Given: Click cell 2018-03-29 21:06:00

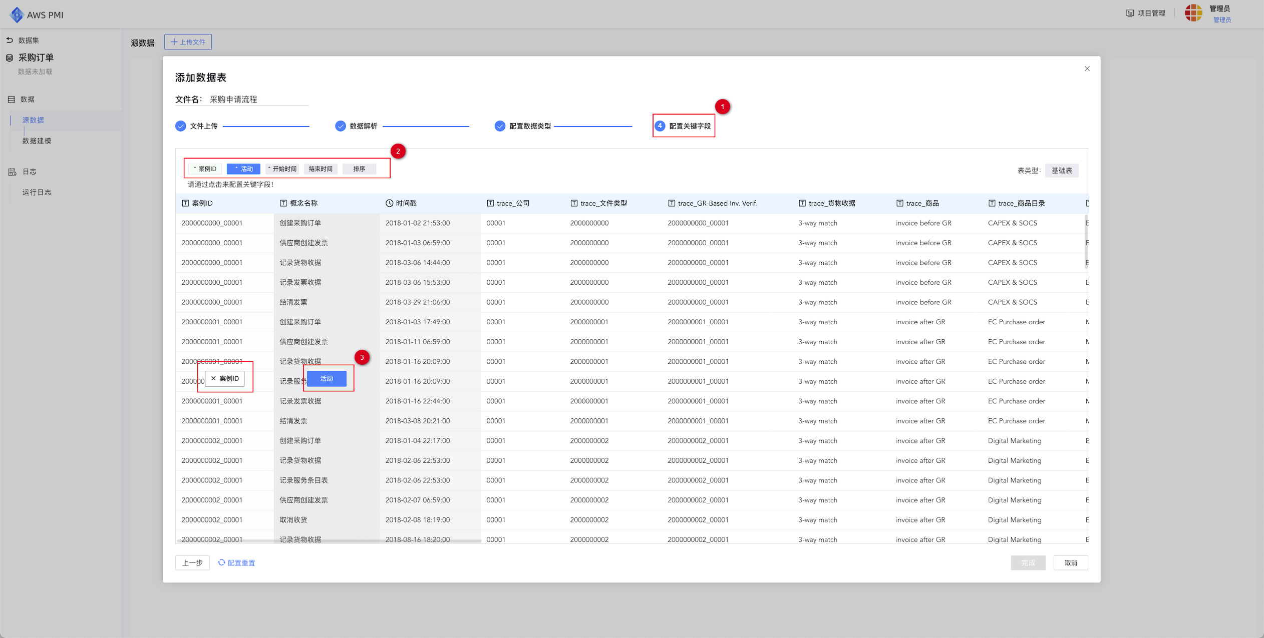Looking at the screenshot, I should coord(418,302).
